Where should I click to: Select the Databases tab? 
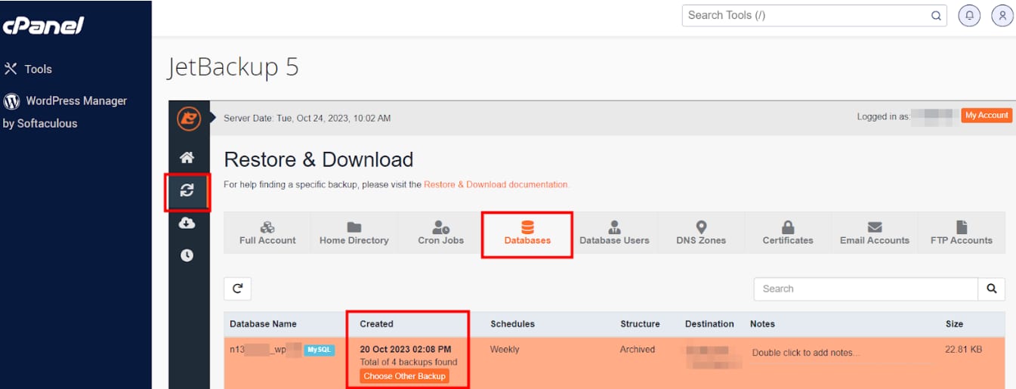pos(527,233)
